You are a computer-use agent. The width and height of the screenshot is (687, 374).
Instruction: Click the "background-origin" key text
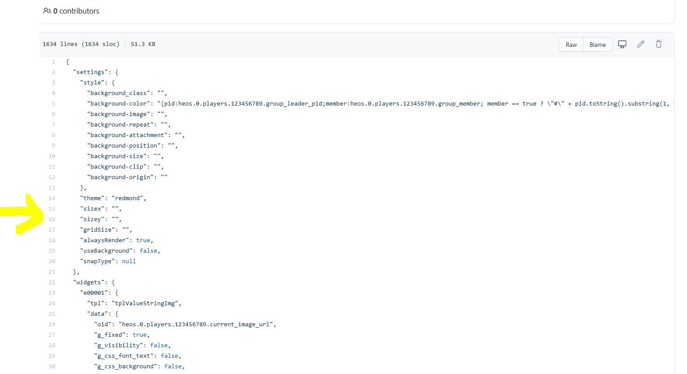[x=120, y=177]
